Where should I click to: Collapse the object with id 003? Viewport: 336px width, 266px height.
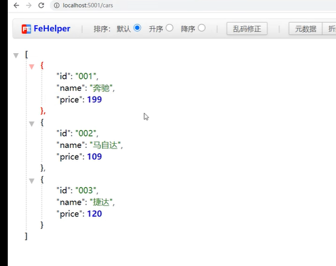(x=32, y=181)
